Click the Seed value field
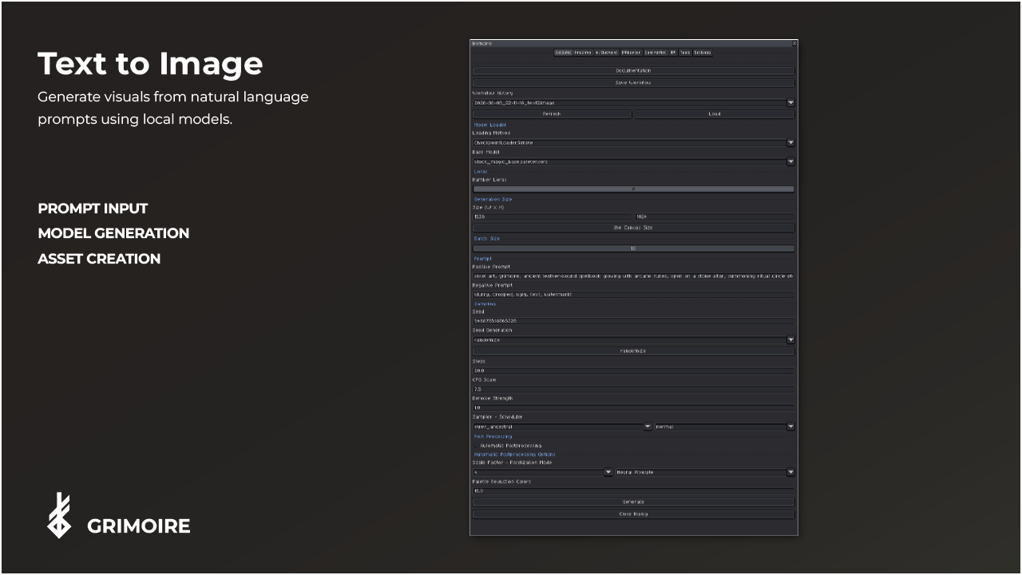Viewport: 1022px width, 575px height. pos(634,321)
